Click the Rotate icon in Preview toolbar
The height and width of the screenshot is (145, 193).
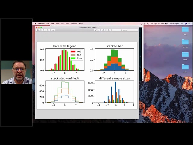tap(103, 30)
